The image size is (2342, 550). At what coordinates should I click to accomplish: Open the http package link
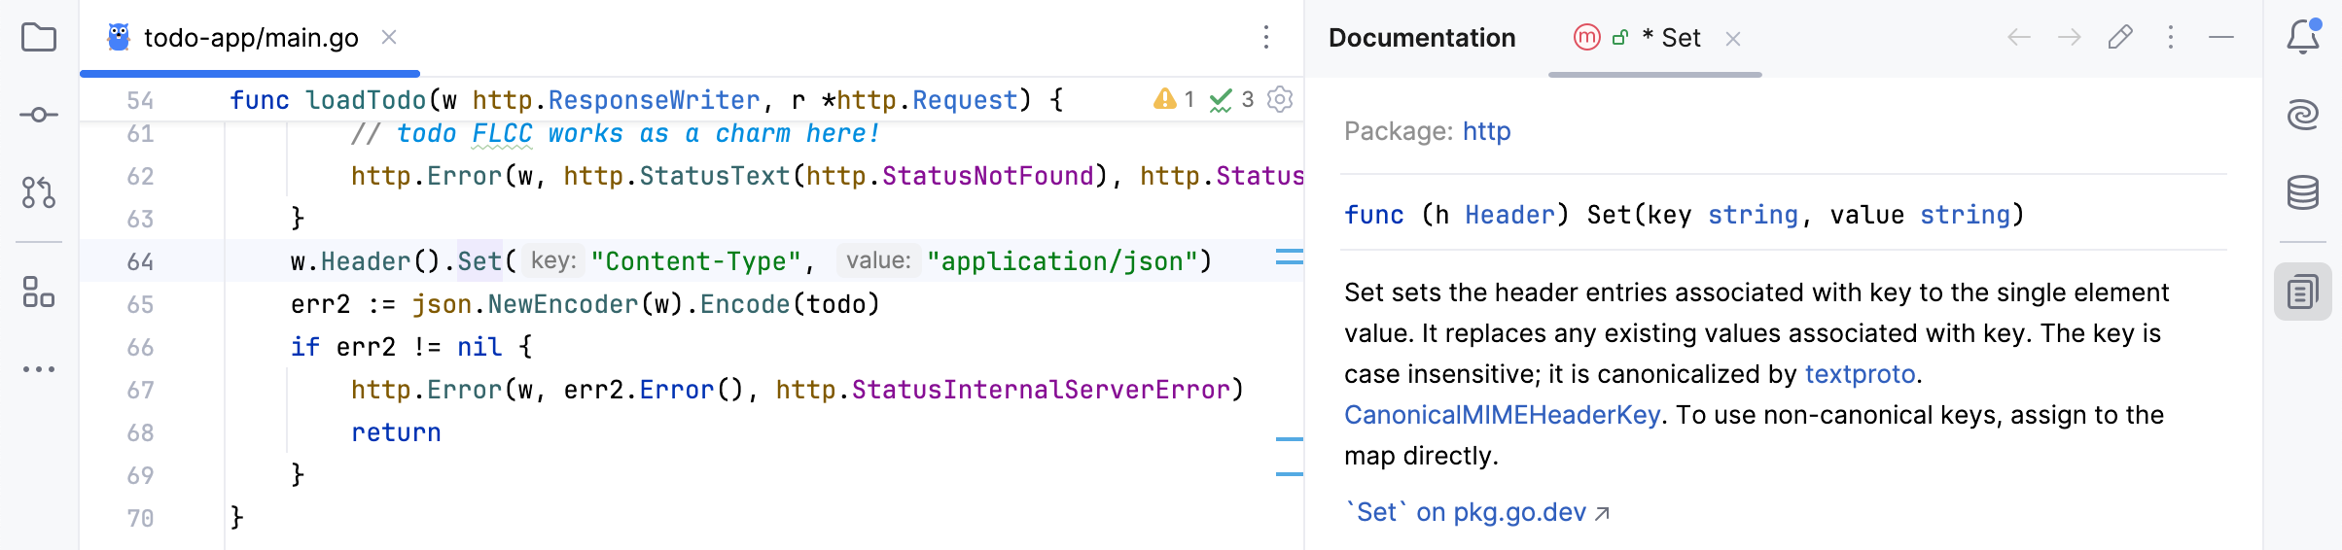tap(1486, 131)
